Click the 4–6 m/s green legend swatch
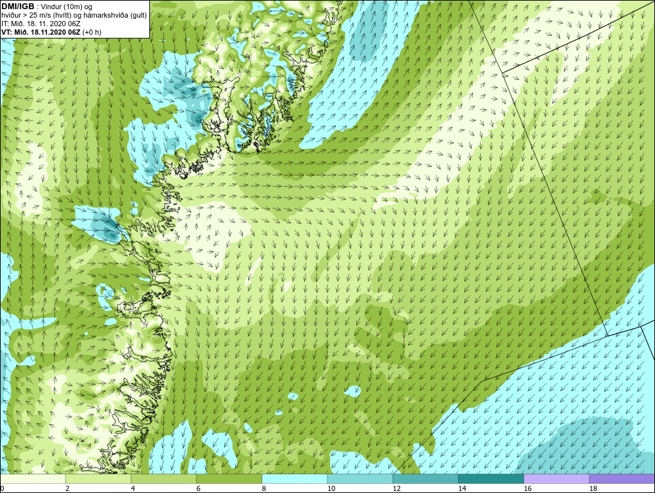Image resolution: width=655 pixels, height=493 pixels. click(x=164, y=479)
